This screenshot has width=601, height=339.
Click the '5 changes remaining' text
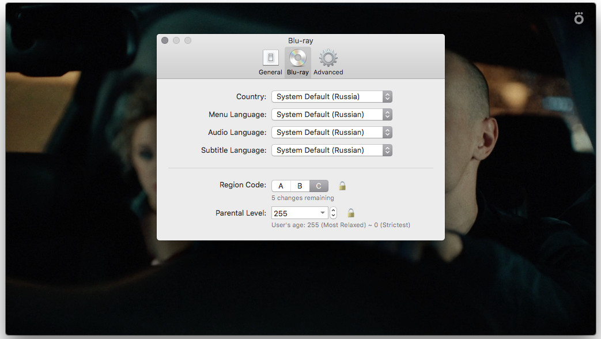(x=303, y=198)
